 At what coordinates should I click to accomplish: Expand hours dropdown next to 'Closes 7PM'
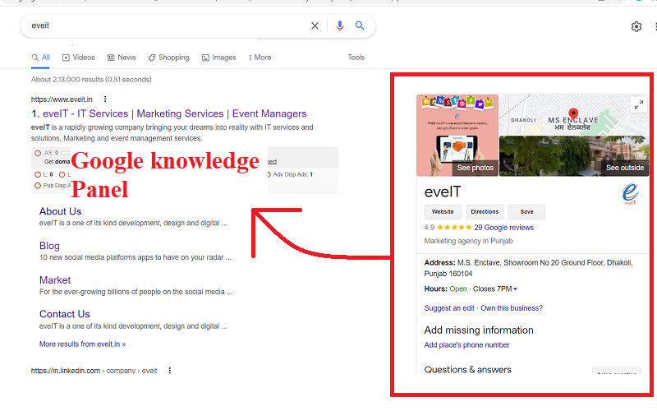point(516,289)
